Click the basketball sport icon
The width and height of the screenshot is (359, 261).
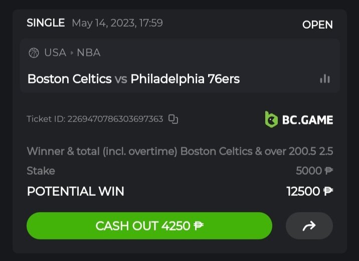tap(34, 53)
